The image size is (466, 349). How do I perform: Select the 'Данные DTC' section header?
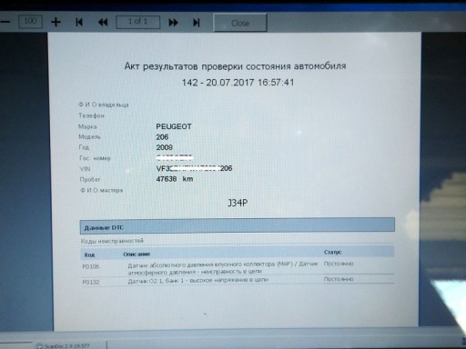pyautogui.click(x=238, y=226)
